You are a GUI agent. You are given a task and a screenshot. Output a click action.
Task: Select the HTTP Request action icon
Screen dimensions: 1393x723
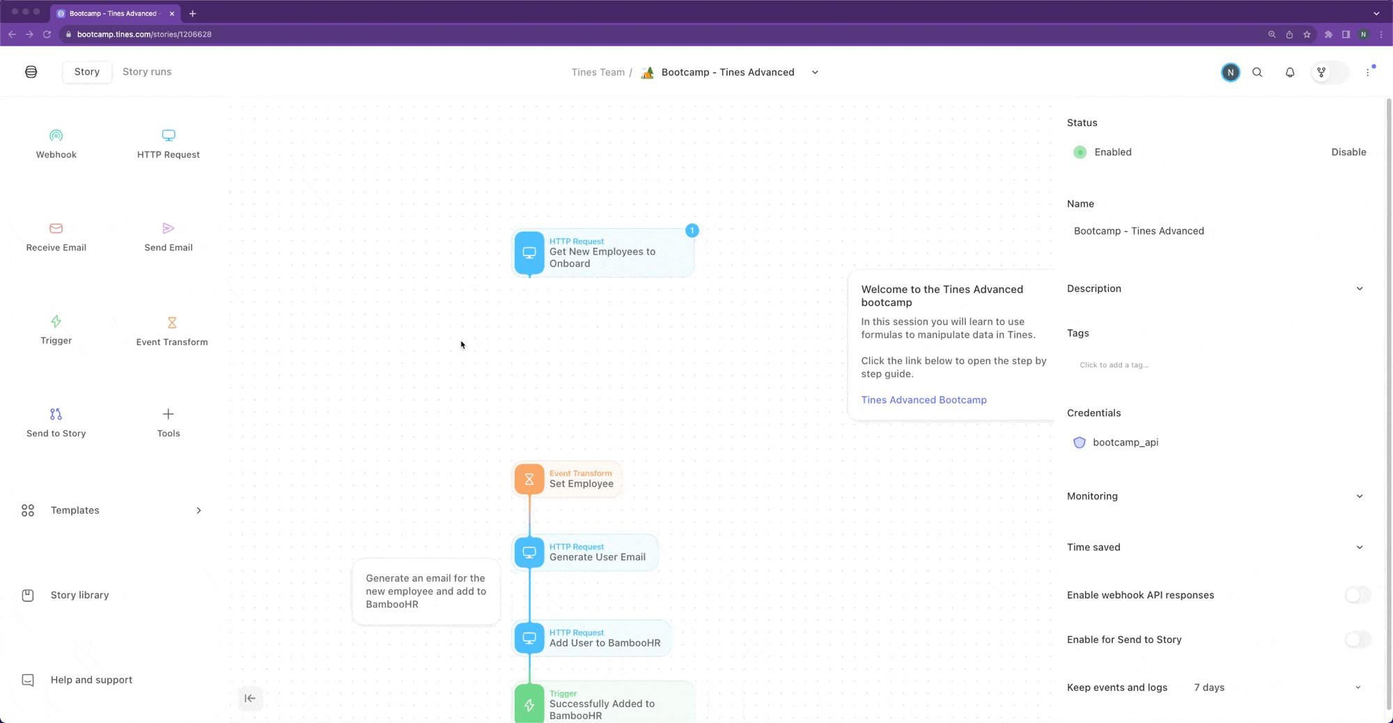click(x=169, y=135)
